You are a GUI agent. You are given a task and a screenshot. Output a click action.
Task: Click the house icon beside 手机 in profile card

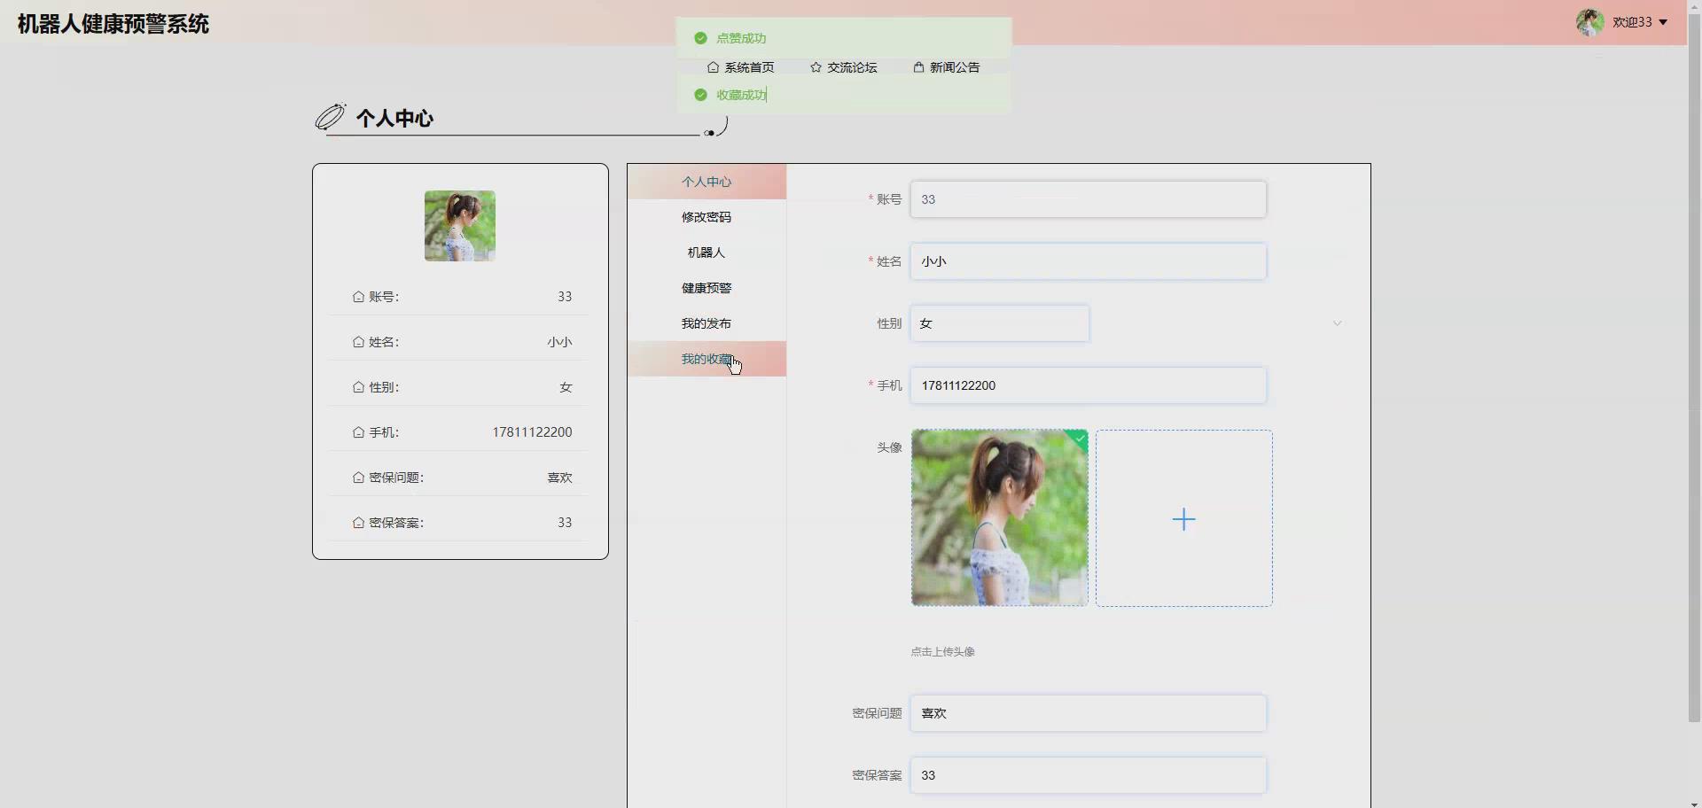click(358, 431)
